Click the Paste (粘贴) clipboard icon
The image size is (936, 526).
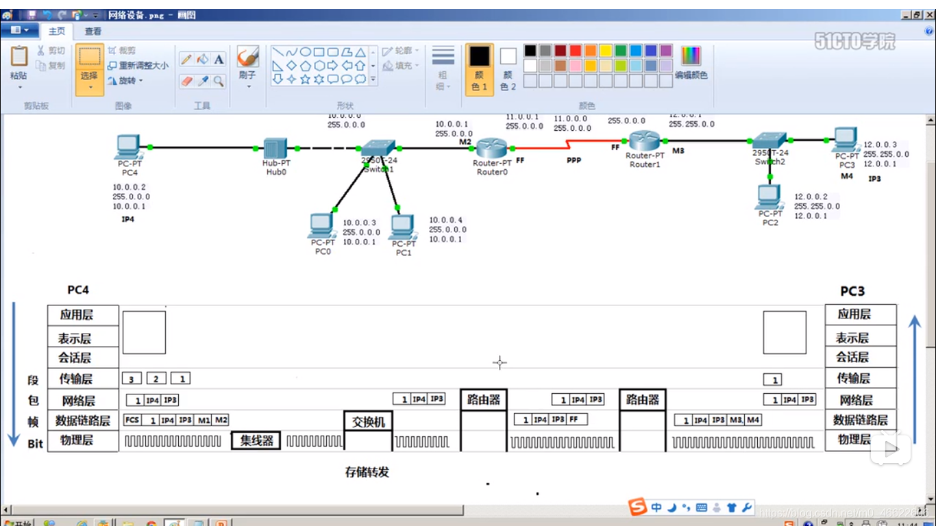[19, 56]
